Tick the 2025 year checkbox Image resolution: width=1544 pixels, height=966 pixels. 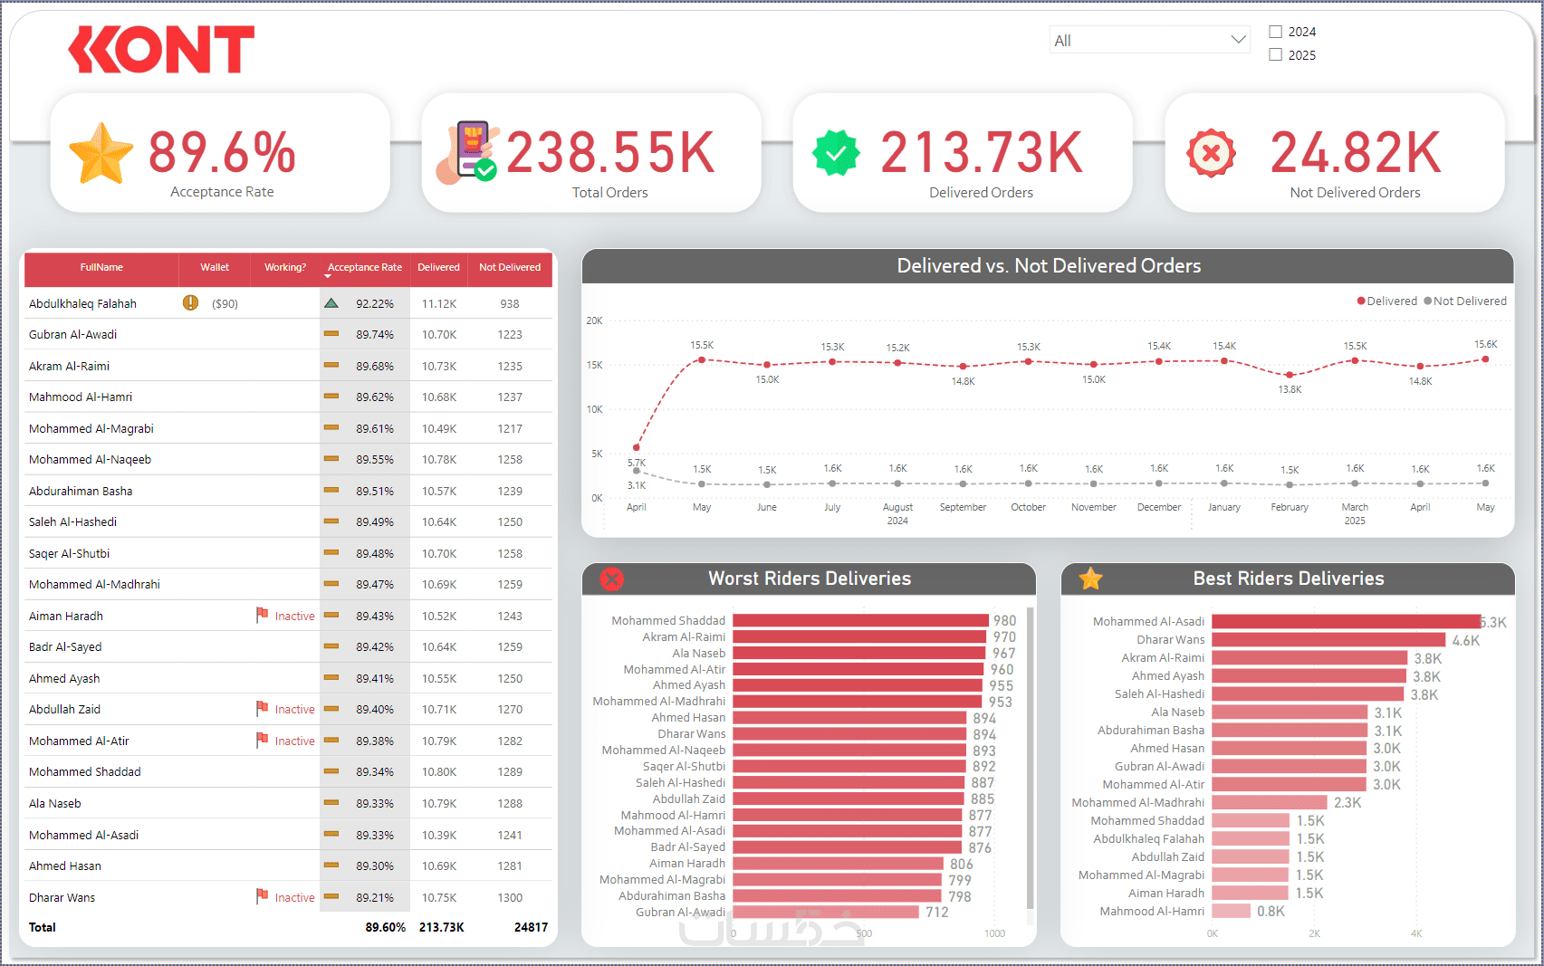(x=1275, y=55)
